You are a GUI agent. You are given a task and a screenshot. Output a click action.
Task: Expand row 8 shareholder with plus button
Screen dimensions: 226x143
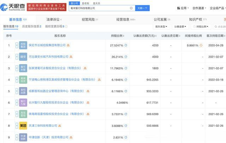17,126
